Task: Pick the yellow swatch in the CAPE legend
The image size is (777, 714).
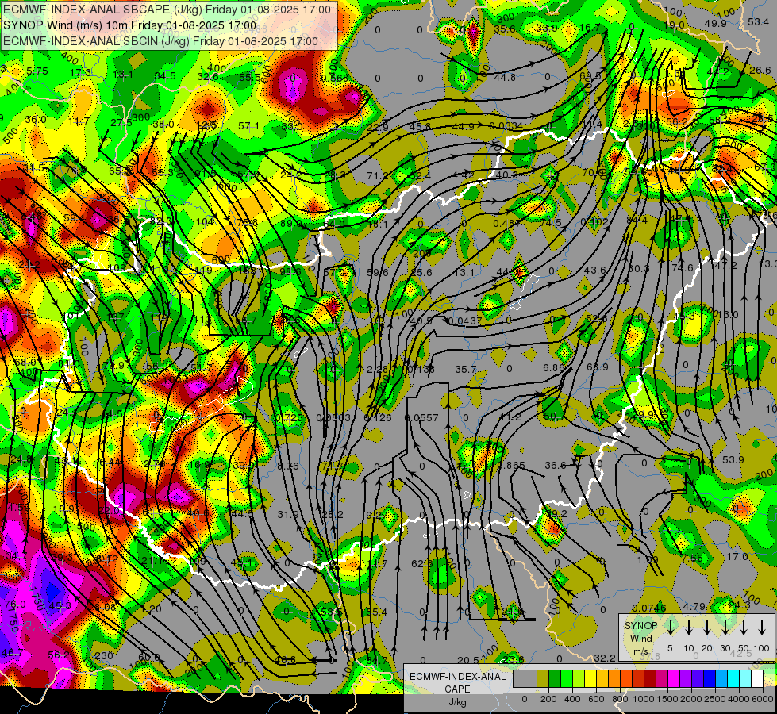Action: [x=590, y=679]
